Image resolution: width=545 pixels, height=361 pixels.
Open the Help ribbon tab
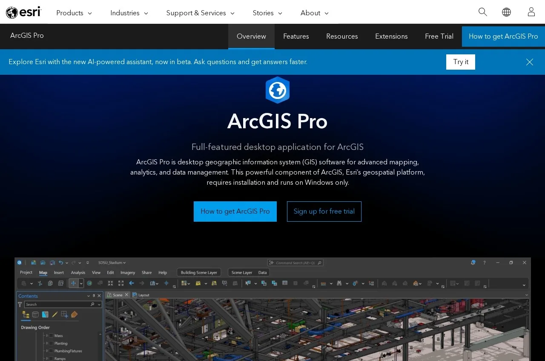[x=163, y=273]
